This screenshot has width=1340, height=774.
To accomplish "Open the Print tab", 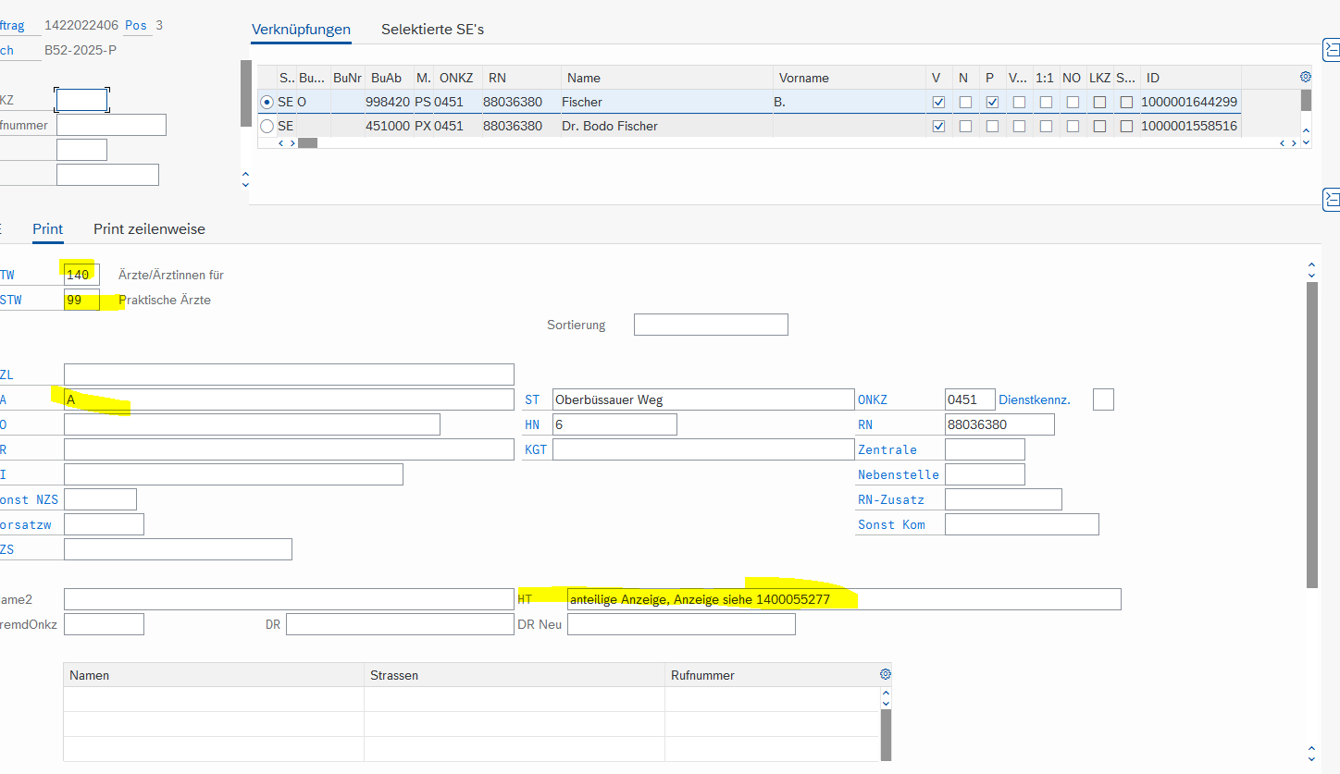I will point(48,228).
